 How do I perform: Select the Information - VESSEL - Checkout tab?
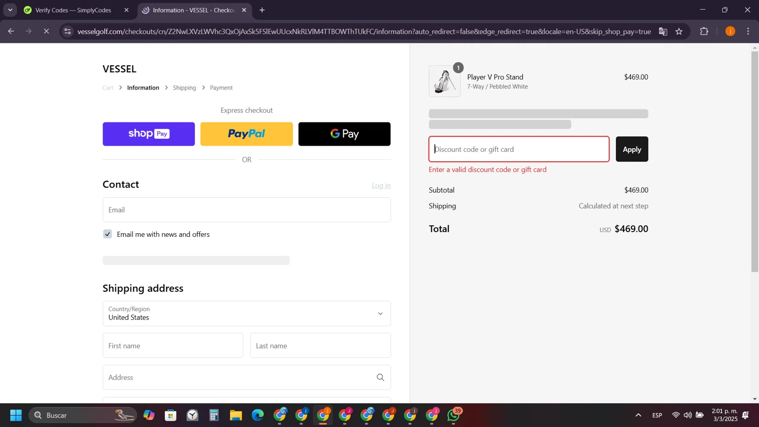pyautogui.click(x=194, y=10)
